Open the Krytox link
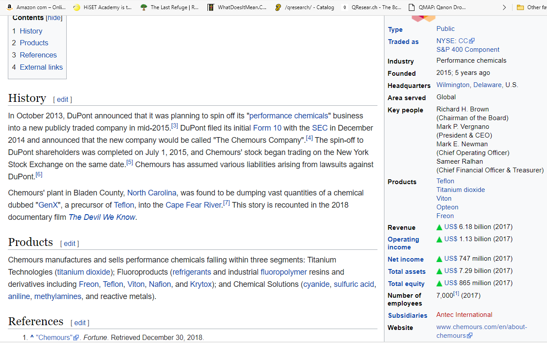 tap(201, 284)
